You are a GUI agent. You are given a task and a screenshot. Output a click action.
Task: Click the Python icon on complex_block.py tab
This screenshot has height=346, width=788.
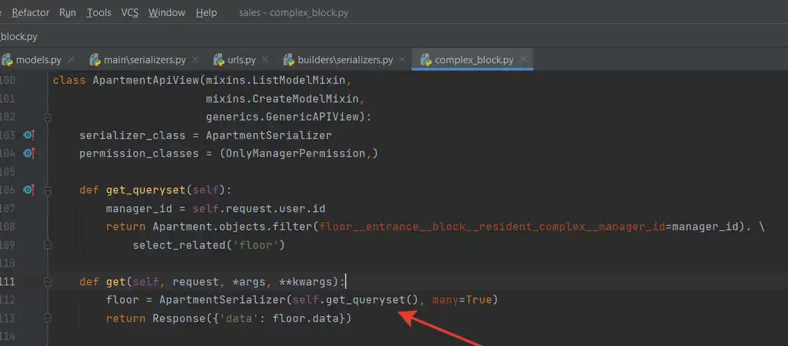pos(426,60)
